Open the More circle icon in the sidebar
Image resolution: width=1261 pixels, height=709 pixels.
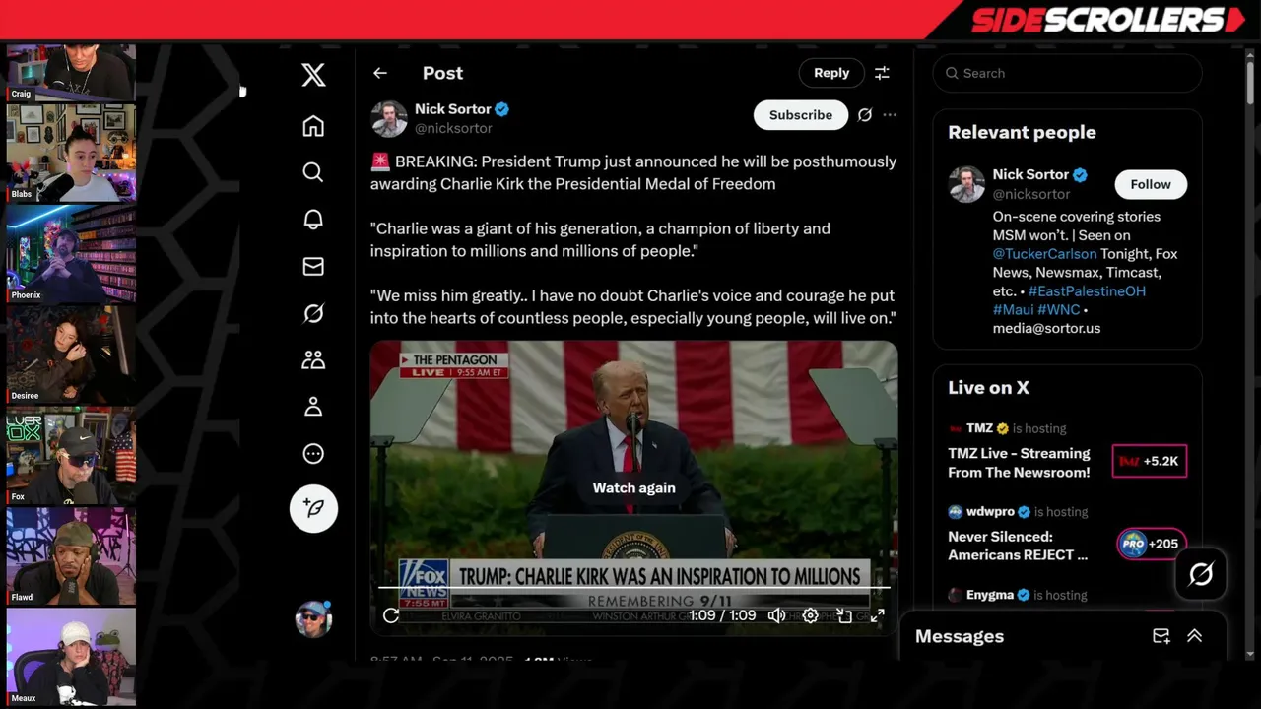click(x=313, y=454)
